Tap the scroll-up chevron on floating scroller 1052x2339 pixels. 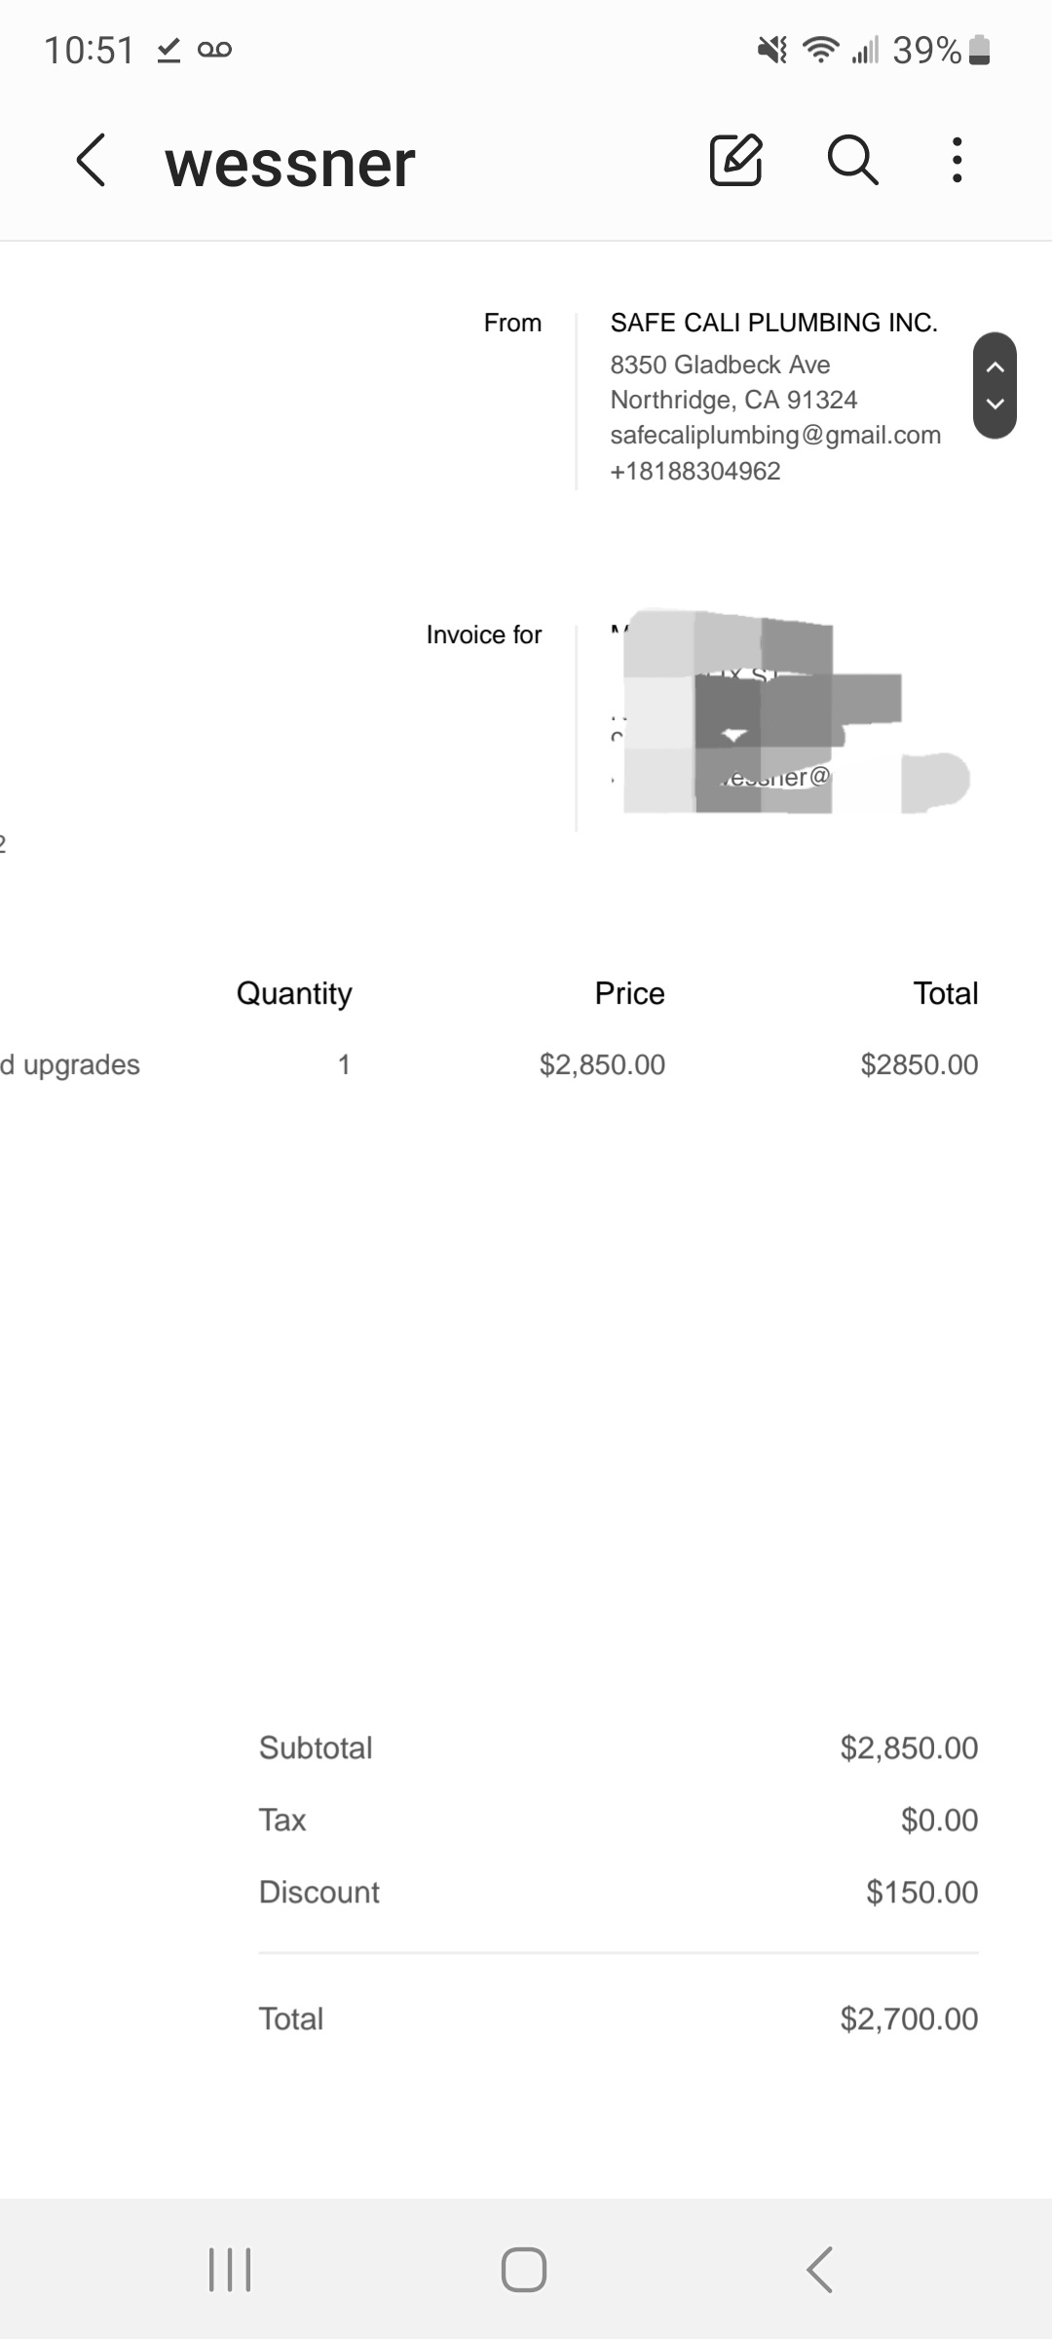pyautogui.click(x=995, y=367)
